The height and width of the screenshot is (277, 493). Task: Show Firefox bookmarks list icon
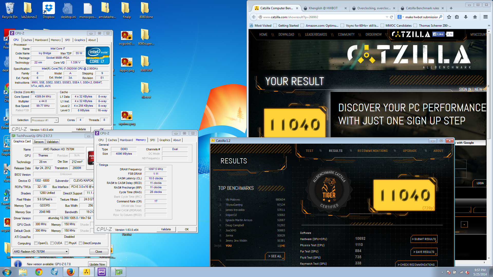coord(457,17)
